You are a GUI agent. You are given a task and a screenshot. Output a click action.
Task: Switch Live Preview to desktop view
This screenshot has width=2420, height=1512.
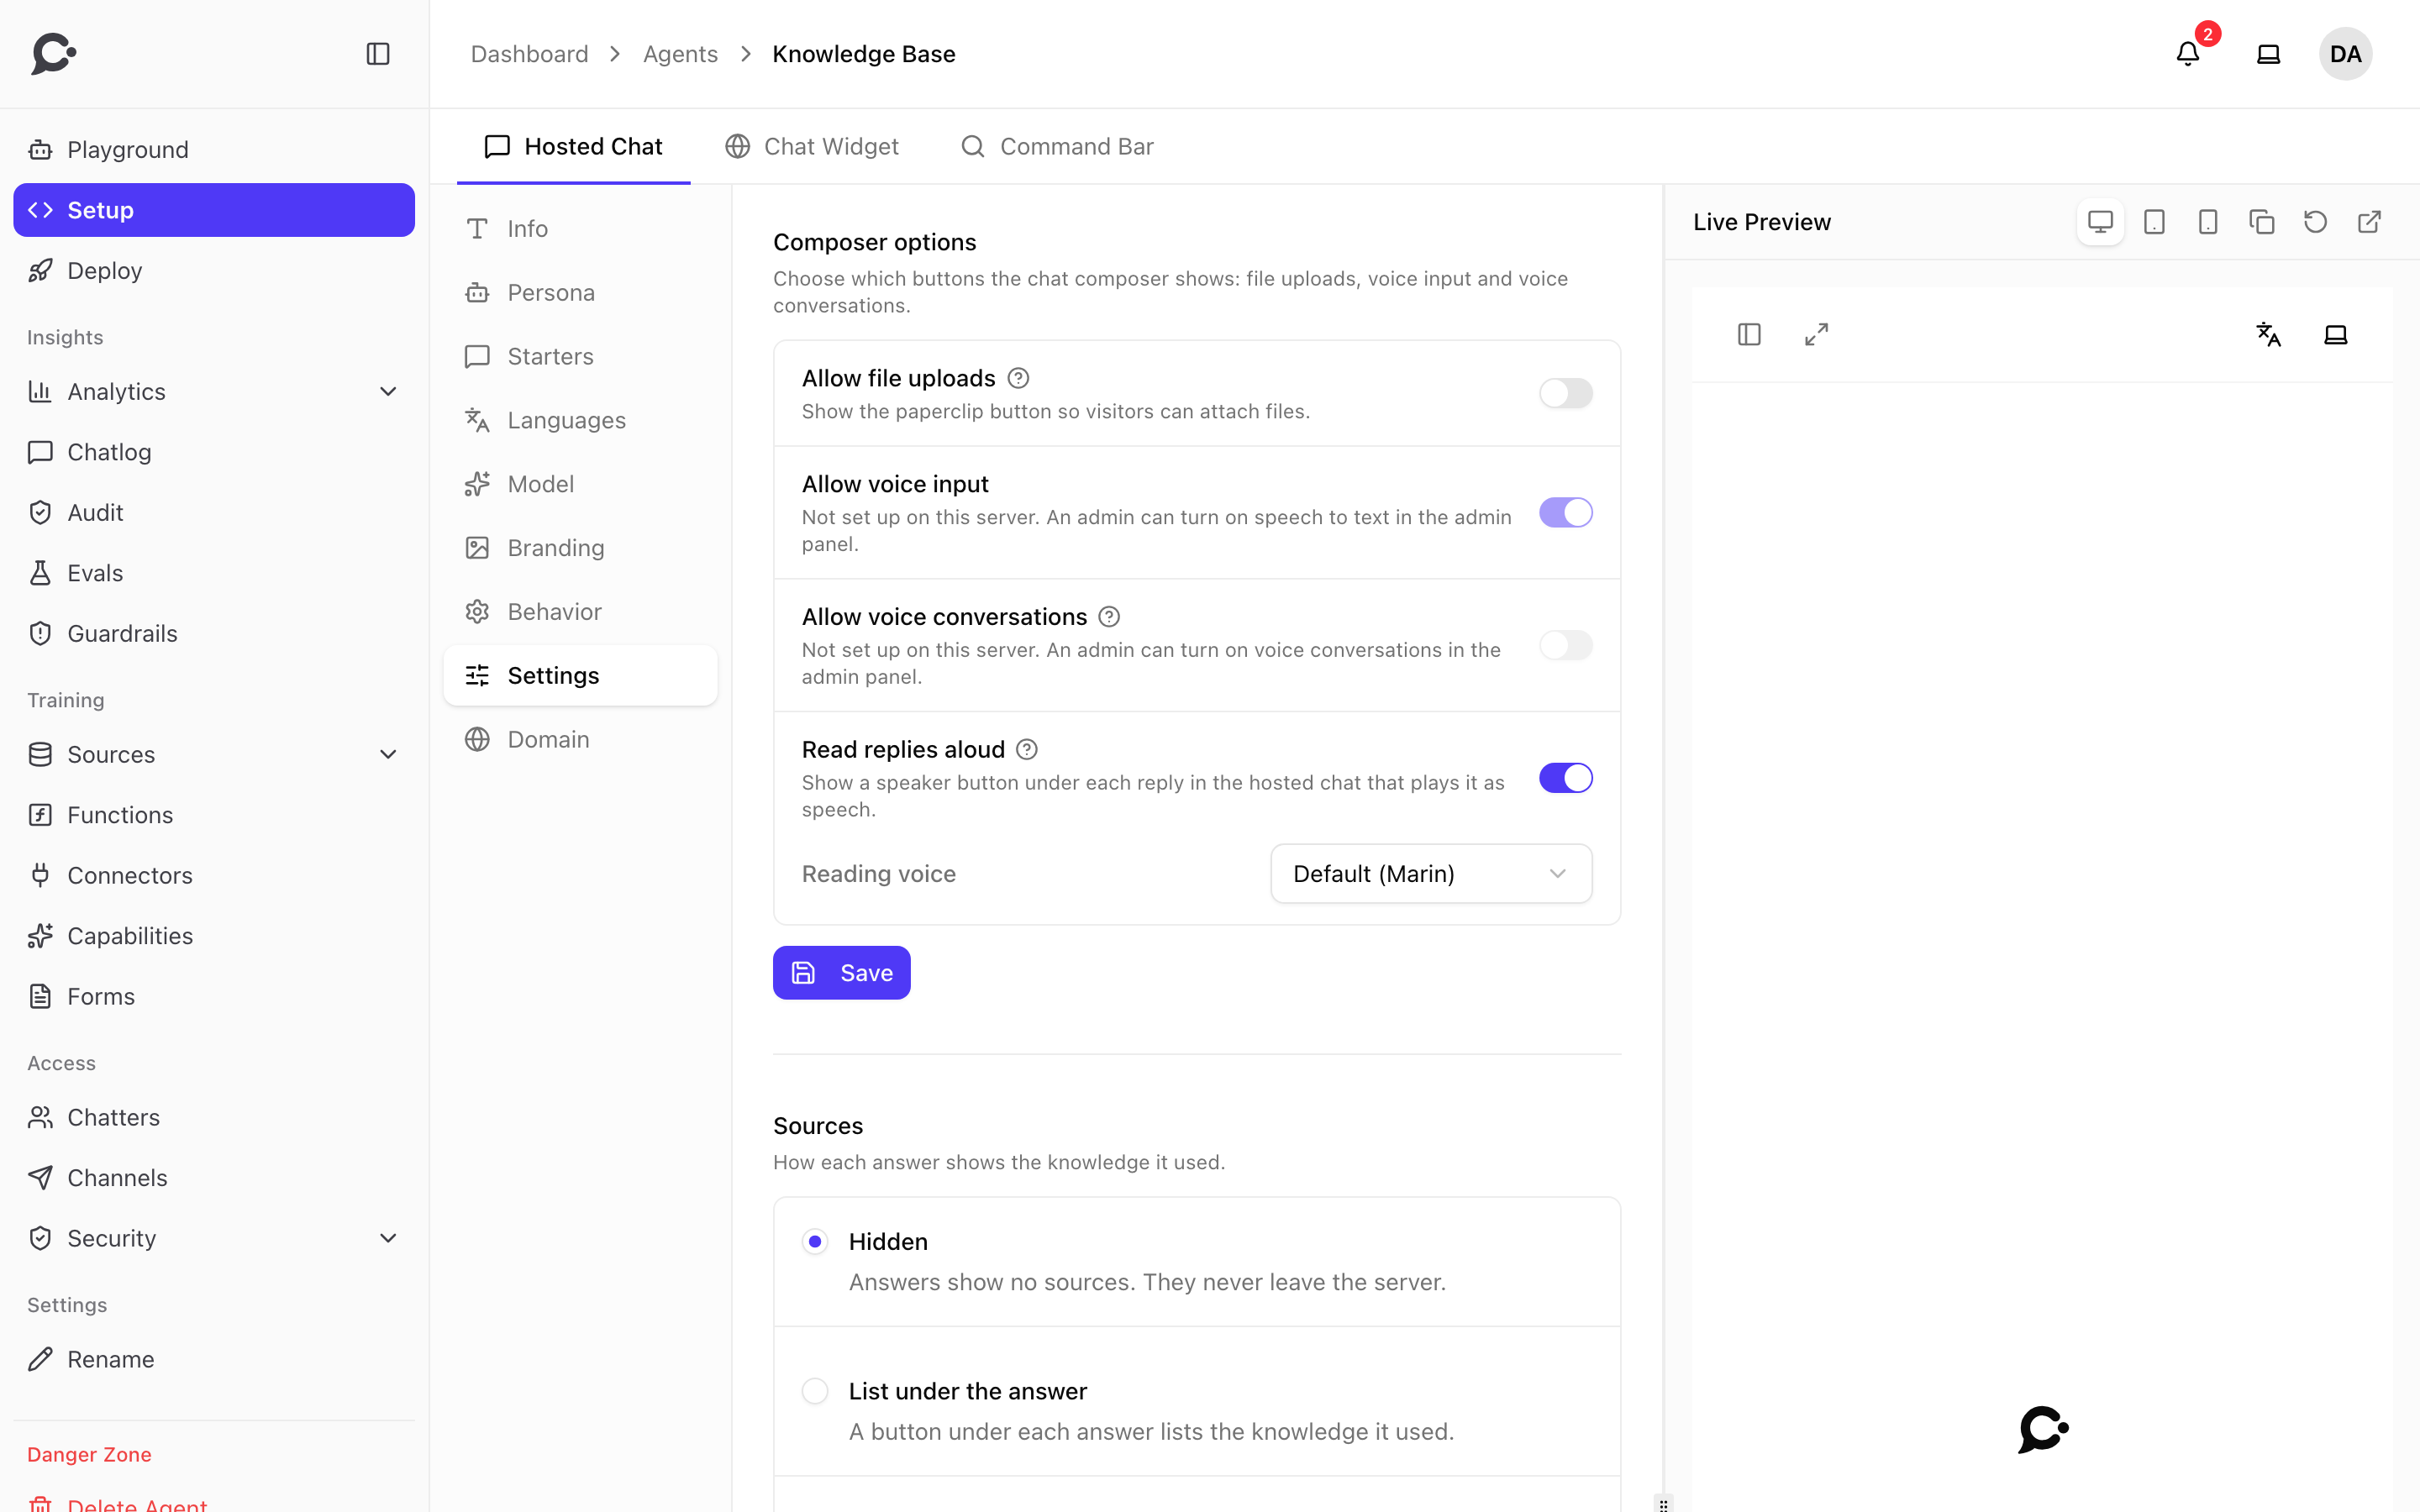(2100, 222)
